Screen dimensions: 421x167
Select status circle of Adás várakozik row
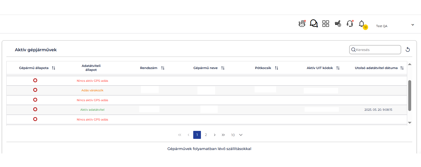35,90
